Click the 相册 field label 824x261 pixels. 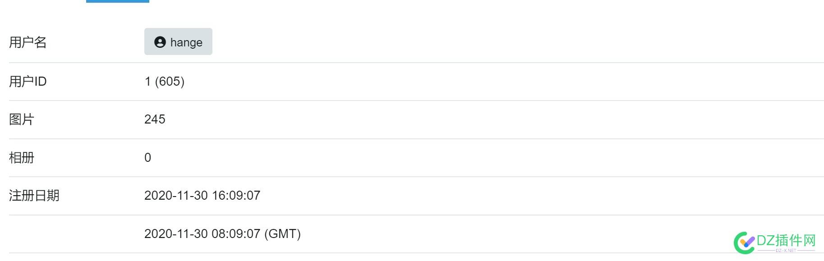coord(22,157)
